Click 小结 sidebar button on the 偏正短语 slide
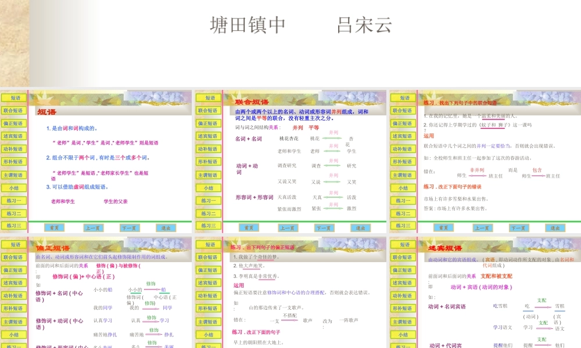581x348 pixels. click(14, 335)
